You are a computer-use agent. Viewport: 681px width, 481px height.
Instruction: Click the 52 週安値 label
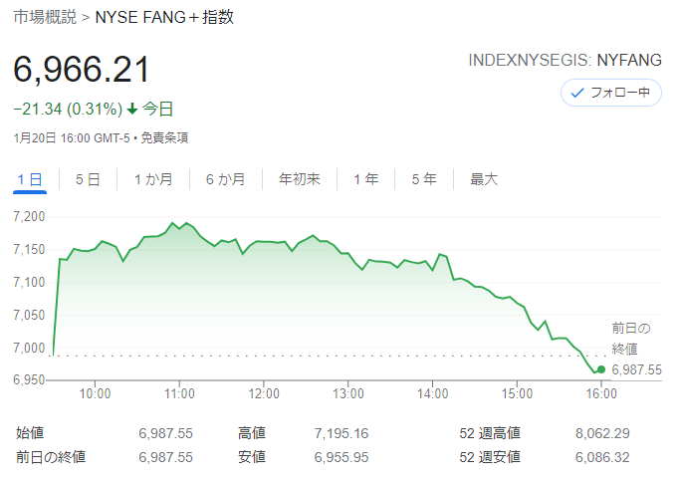coord(490,457)
